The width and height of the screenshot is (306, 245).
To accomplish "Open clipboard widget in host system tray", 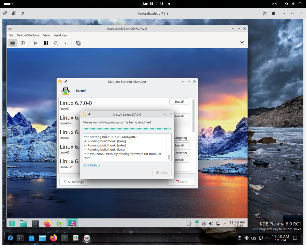I will click(239, 238).
